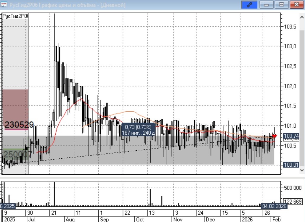Maximize the chart window

pyautogui.click(x=281, y=5)
